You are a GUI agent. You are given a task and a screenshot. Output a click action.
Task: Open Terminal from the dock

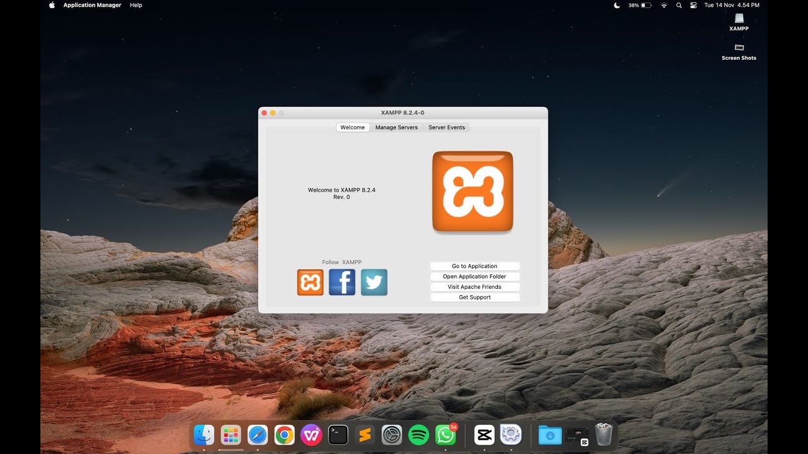pos(338,434)
